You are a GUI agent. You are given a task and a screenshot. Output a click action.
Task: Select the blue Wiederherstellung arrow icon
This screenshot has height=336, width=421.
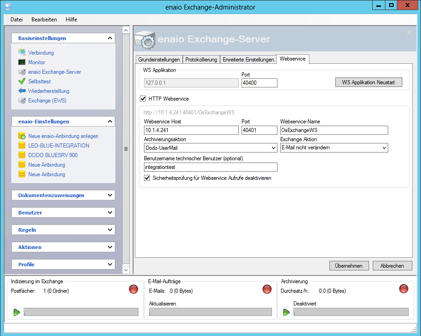pos(21,91)
